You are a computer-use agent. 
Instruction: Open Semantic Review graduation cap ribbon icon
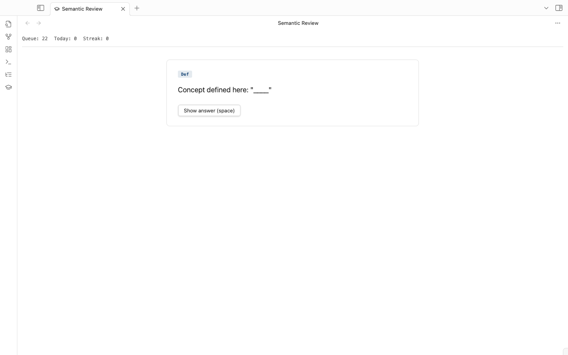click(8, 87)
